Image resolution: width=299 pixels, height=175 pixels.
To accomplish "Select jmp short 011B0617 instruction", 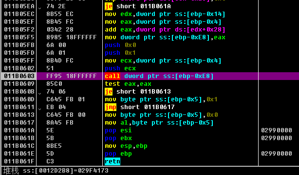I will coord(140,107).
